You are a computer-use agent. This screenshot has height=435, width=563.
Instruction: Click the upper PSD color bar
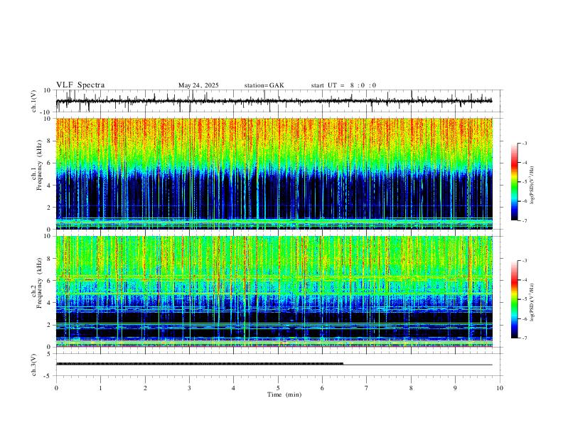click(515, 182)
